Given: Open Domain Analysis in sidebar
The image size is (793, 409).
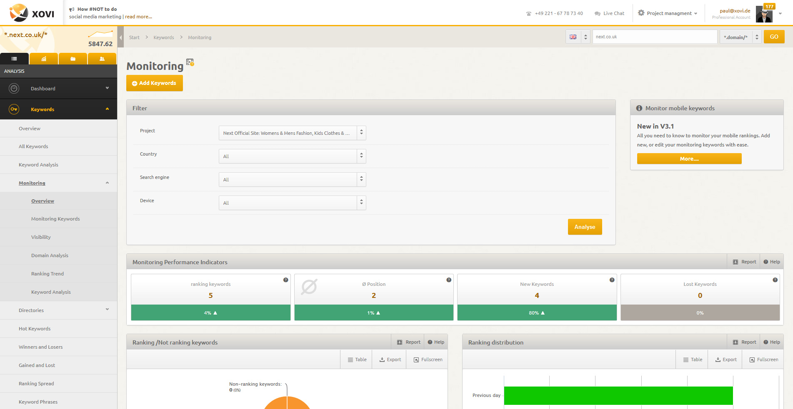Looking at the screenshot, I should [x=50, y=255].
